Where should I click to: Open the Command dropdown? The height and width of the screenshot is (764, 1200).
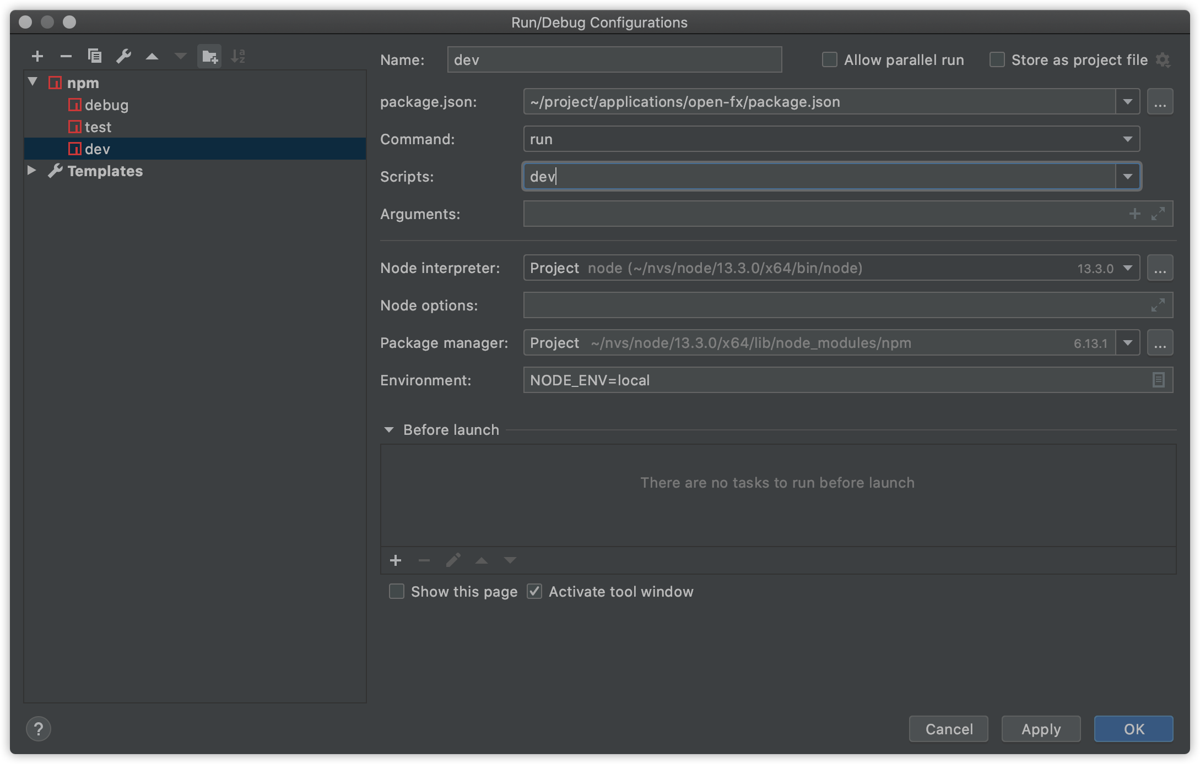coord(1127,139)
